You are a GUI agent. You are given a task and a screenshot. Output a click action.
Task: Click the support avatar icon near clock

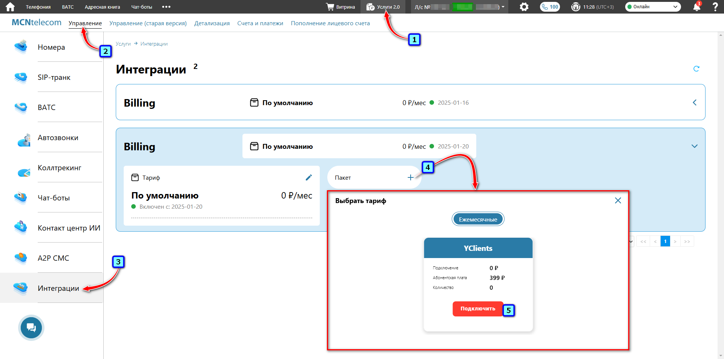(575, 7)
